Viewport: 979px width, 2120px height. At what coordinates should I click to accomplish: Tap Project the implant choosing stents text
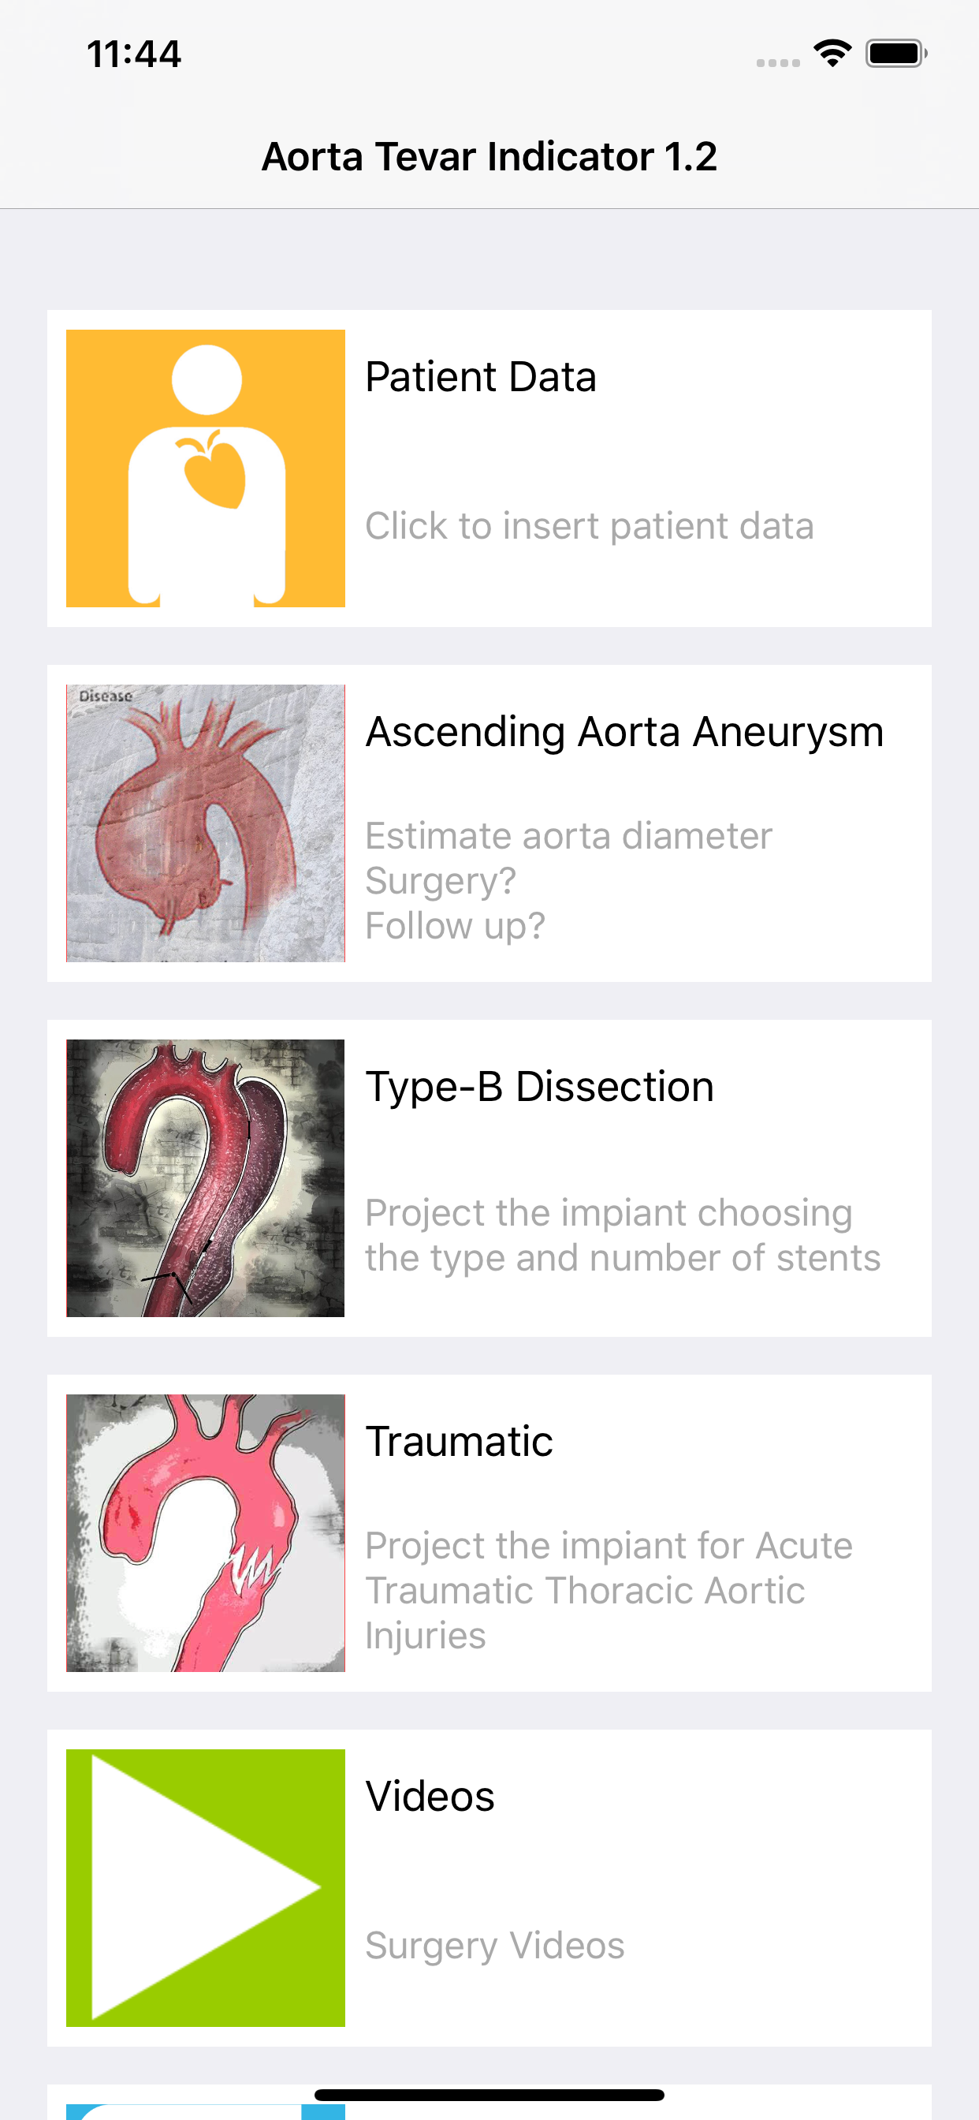click(623, 1234)
